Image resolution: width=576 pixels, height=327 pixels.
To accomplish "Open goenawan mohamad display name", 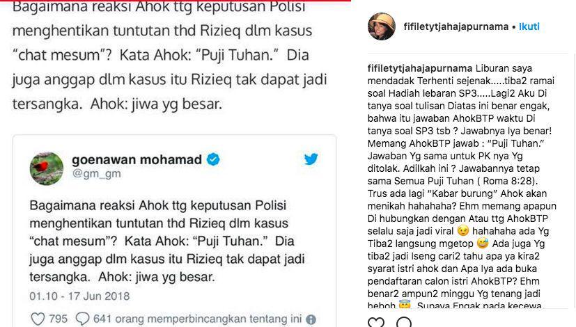I will (137, 159).
